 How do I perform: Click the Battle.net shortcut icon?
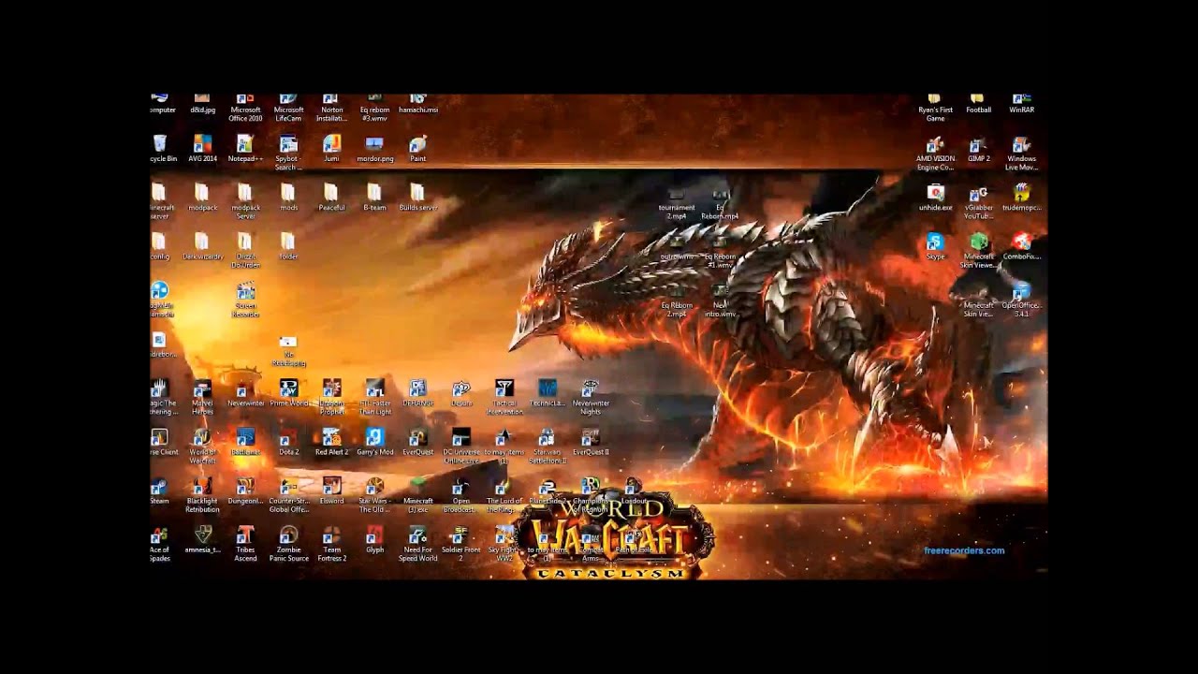tap(245, 442)
